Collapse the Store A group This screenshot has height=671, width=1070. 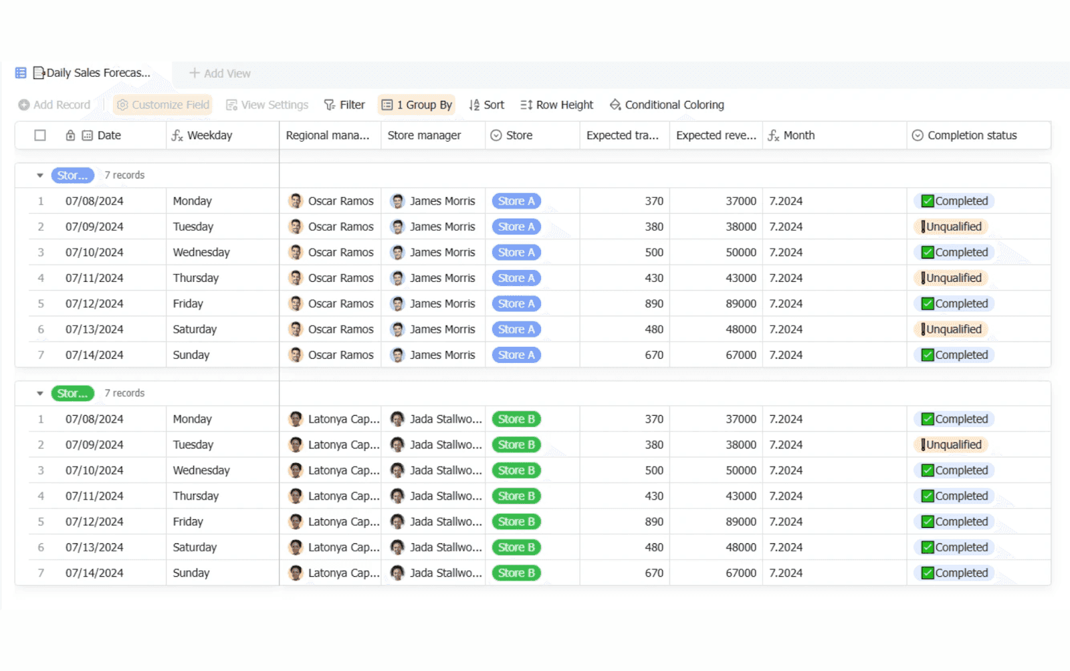[x=40, y=176]
